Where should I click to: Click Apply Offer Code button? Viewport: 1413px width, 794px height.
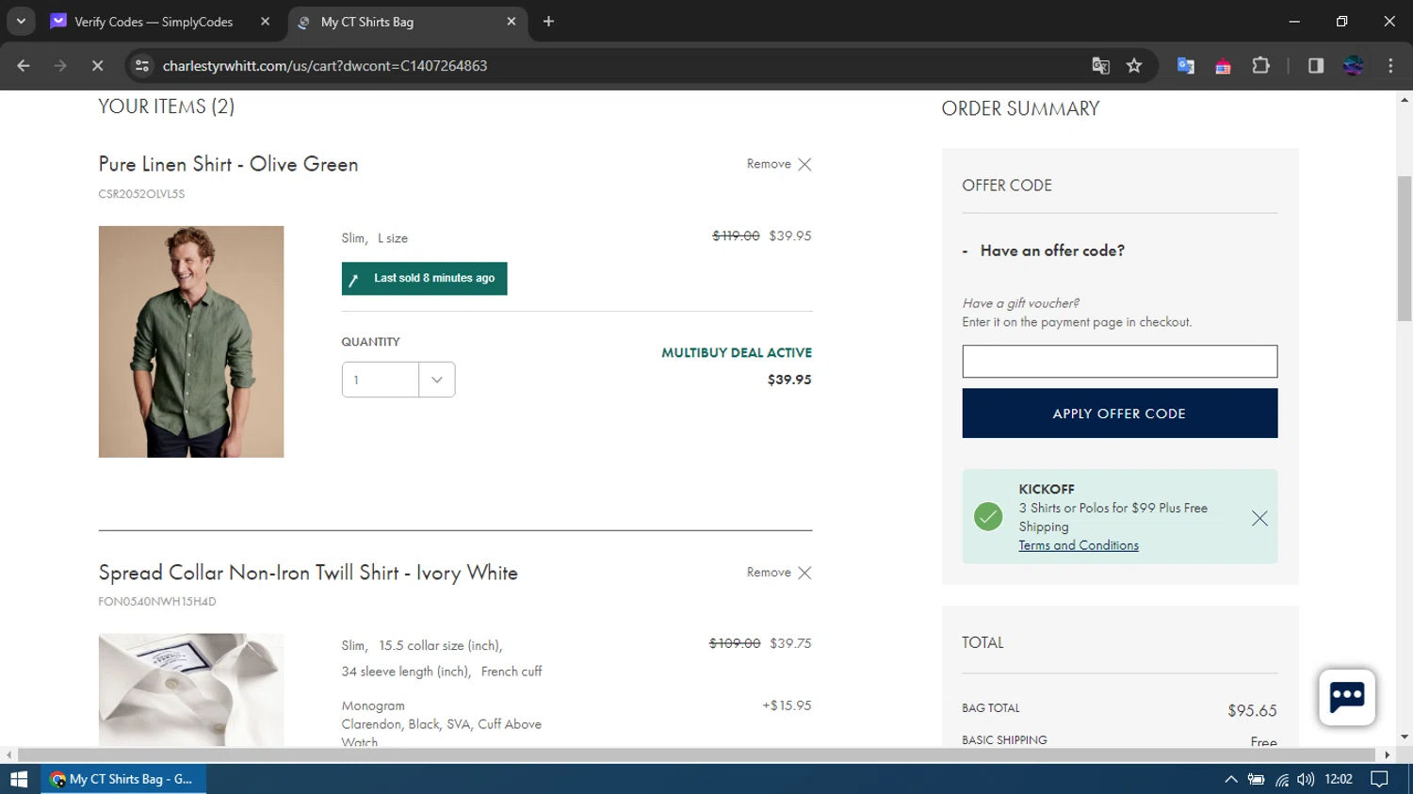coord(1120,413)
